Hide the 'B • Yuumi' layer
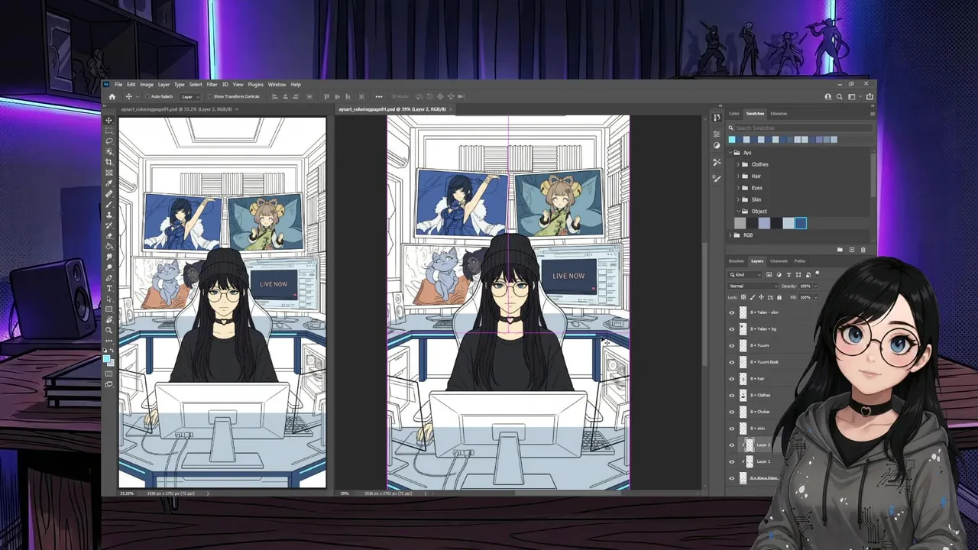Image resolution: width=978 pixels, height=550 pixels. coord(731,345)
